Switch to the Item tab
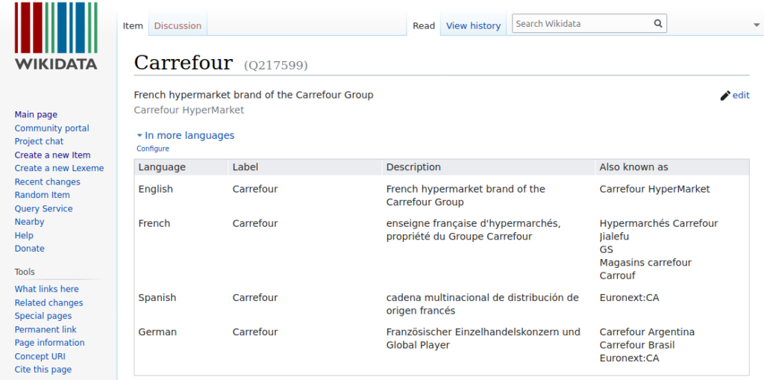 pyautogui.click(x=133, y=26)
